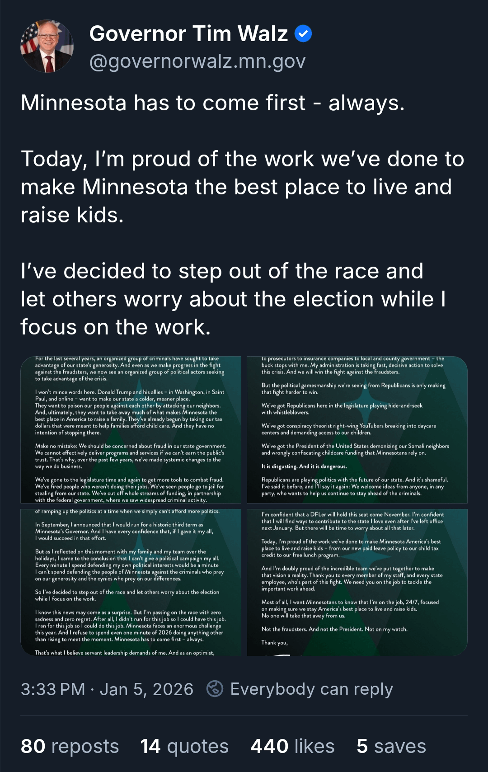The height and width of the screenshot is (772, 488).
Task: Click the Jan 5, 2026 post date
Action: [x=146, y=689]
